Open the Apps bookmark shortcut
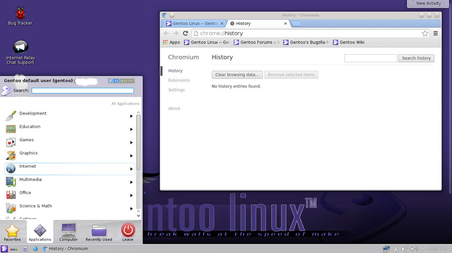The height and width of the screenshot is (253, 452). click(x=171, y=42)
